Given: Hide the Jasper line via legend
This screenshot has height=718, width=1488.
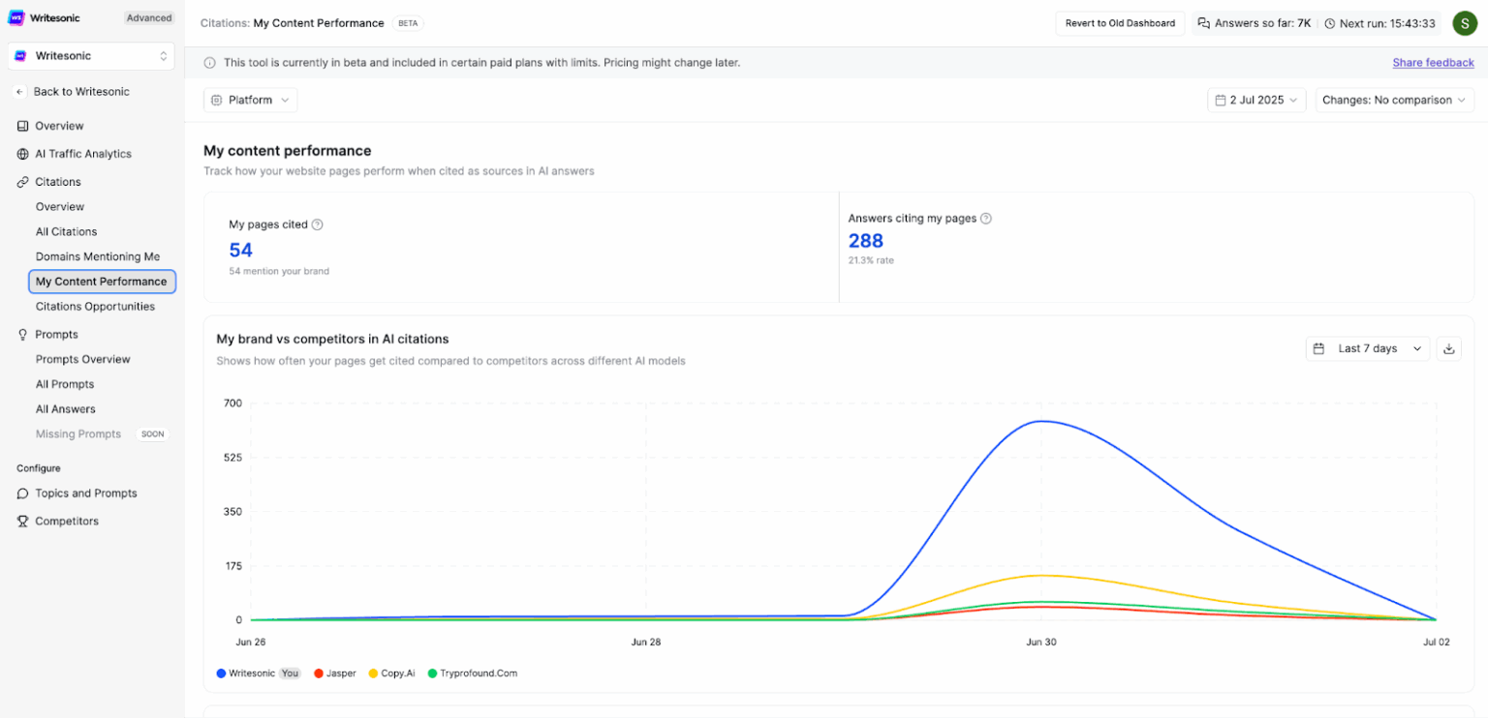Looking at the screenshot, I should coord(335,673).
